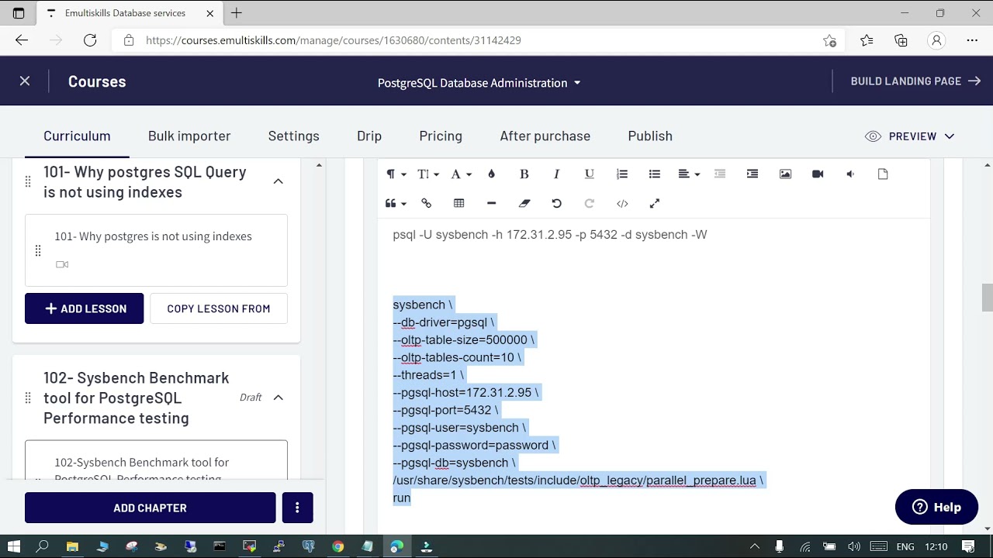This screenshot has height=558, width=993.
Task: Open the Drip tab
Action: coord(369,136)
